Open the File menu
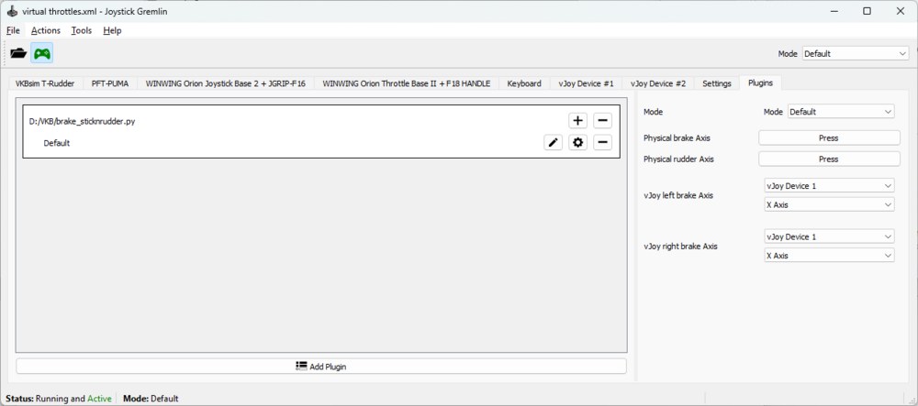 tap(13, 30)
